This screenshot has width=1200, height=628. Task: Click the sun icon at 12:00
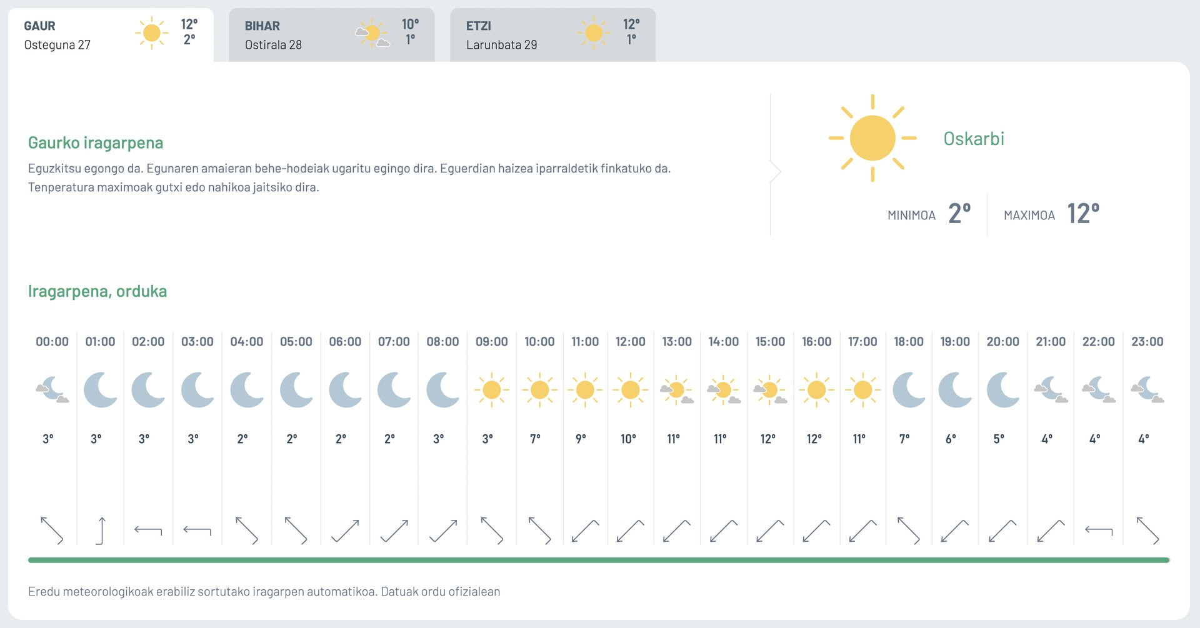pyautogui.click(x=631, y=390)
